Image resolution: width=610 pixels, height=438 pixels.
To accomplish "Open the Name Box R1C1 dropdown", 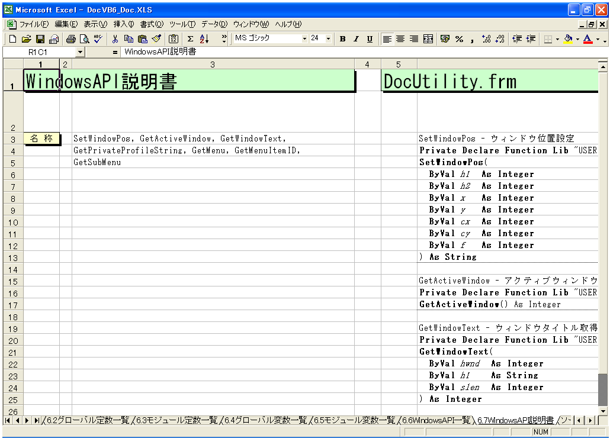I will point(80,52).
